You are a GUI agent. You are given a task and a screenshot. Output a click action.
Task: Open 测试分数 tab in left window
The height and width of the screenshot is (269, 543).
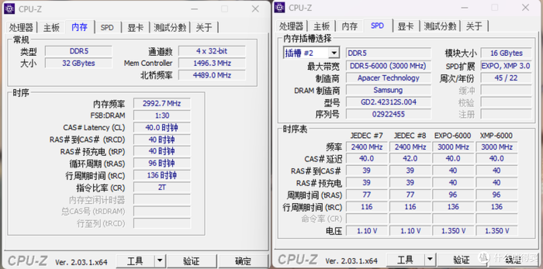pyautogui.click(x=170, y=27)
